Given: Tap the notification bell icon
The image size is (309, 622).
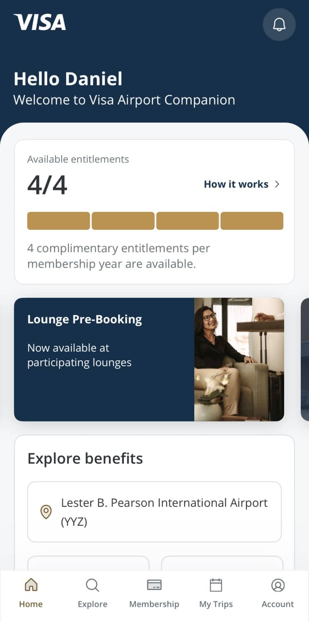Looking at the screenshot, I should tap(279, 25).
